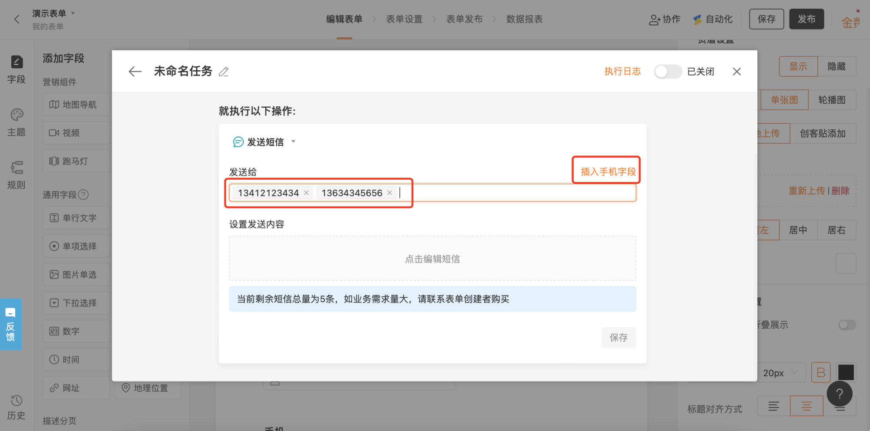
Task: Add 数字 number field
Action: click(x=76, y=331)
